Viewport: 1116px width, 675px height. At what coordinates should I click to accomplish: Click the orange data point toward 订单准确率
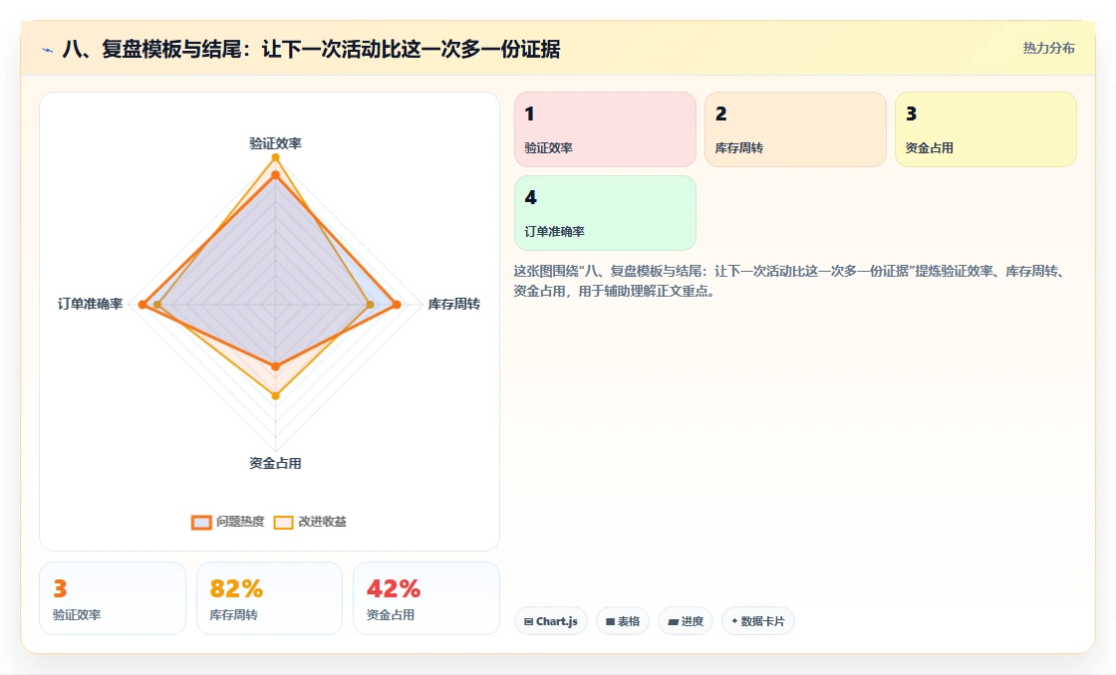142,305
